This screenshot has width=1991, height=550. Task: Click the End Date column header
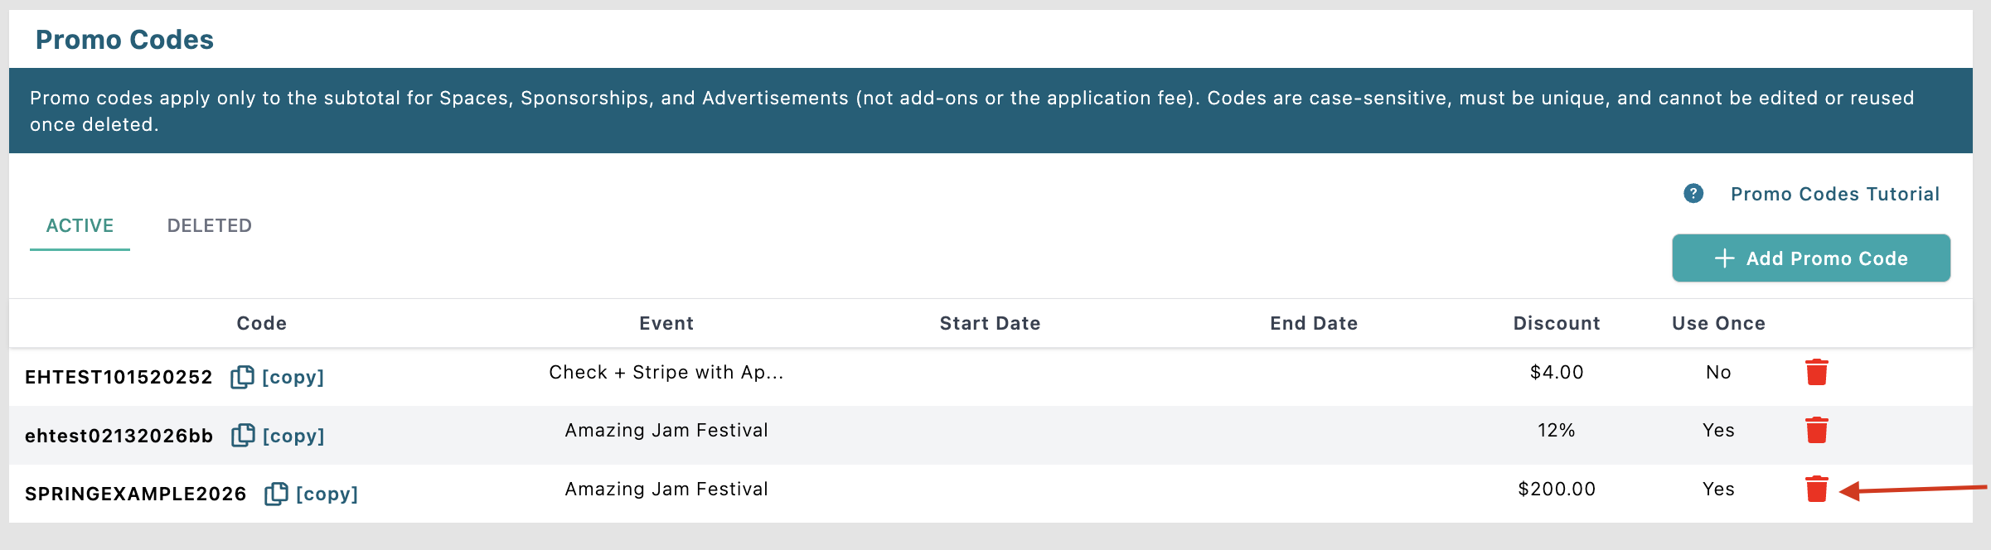click(1313, 323)
